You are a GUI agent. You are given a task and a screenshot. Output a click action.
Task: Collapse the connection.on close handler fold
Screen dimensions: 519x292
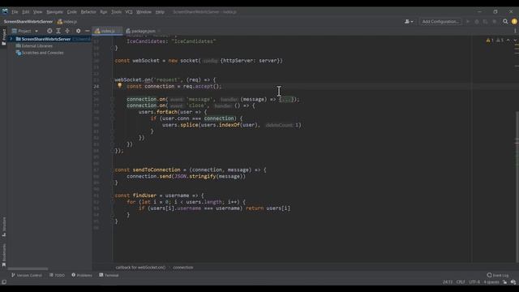113,105
